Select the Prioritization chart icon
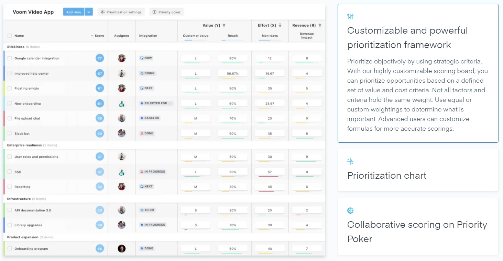This screenshot has width=503, height=261. click(350, 161)
